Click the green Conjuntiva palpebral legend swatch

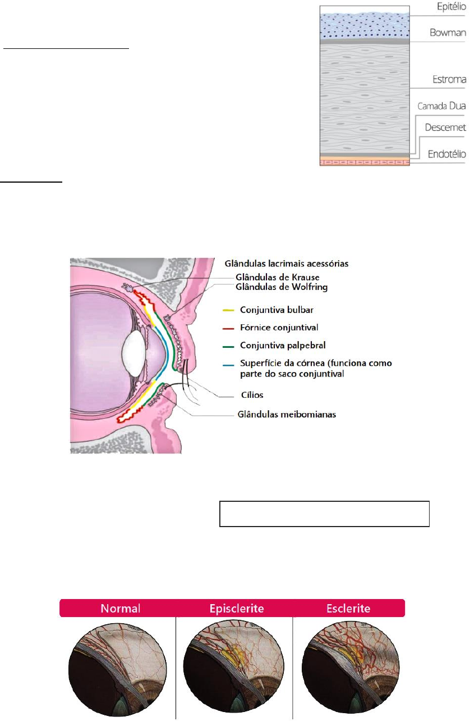click(228, 345)
